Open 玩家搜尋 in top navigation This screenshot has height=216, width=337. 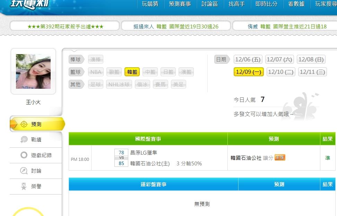click(326, 4)
